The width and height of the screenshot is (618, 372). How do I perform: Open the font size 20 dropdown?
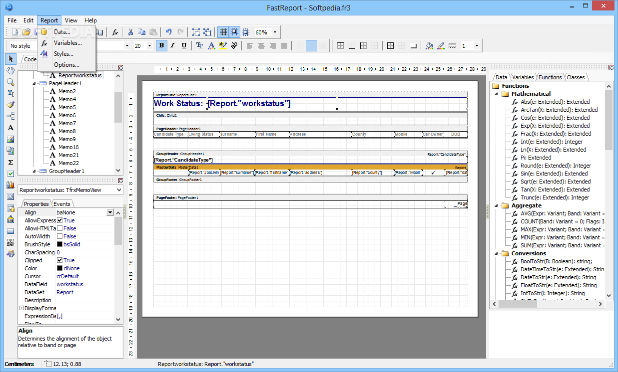click(150, 46)
